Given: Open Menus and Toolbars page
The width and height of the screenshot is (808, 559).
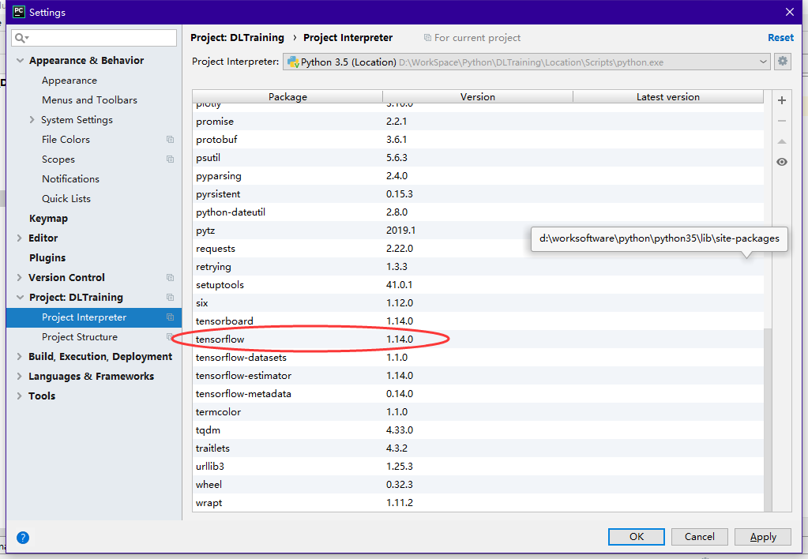Looking at the screenshot, I should tap(90, 100).
